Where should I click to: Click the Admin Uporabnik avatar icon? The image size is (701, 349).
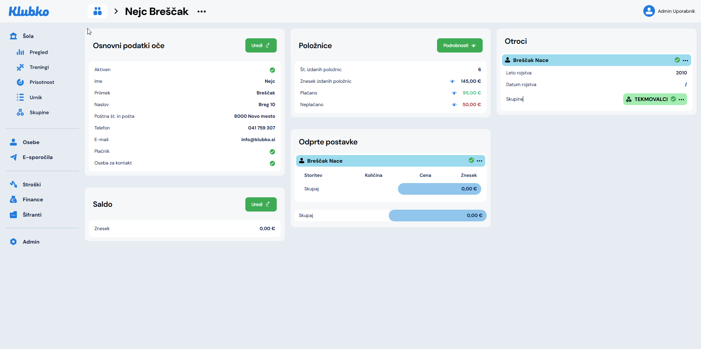(649, 11)
